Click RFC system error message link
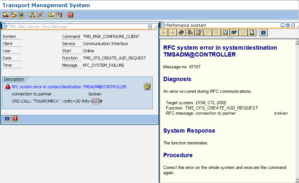 click(69, 87)
